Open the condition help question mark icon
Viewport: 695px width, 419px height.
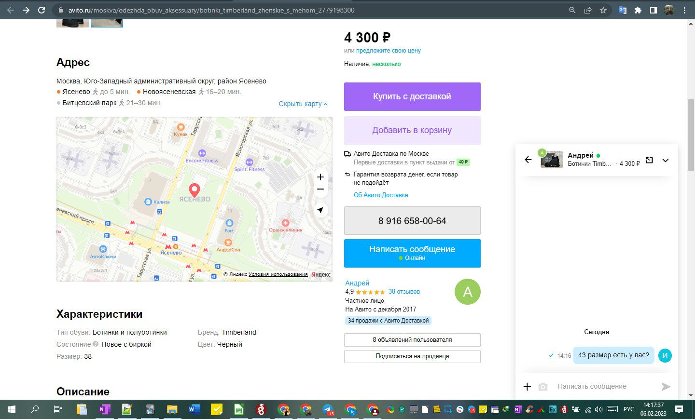click(x=96, y=344)
